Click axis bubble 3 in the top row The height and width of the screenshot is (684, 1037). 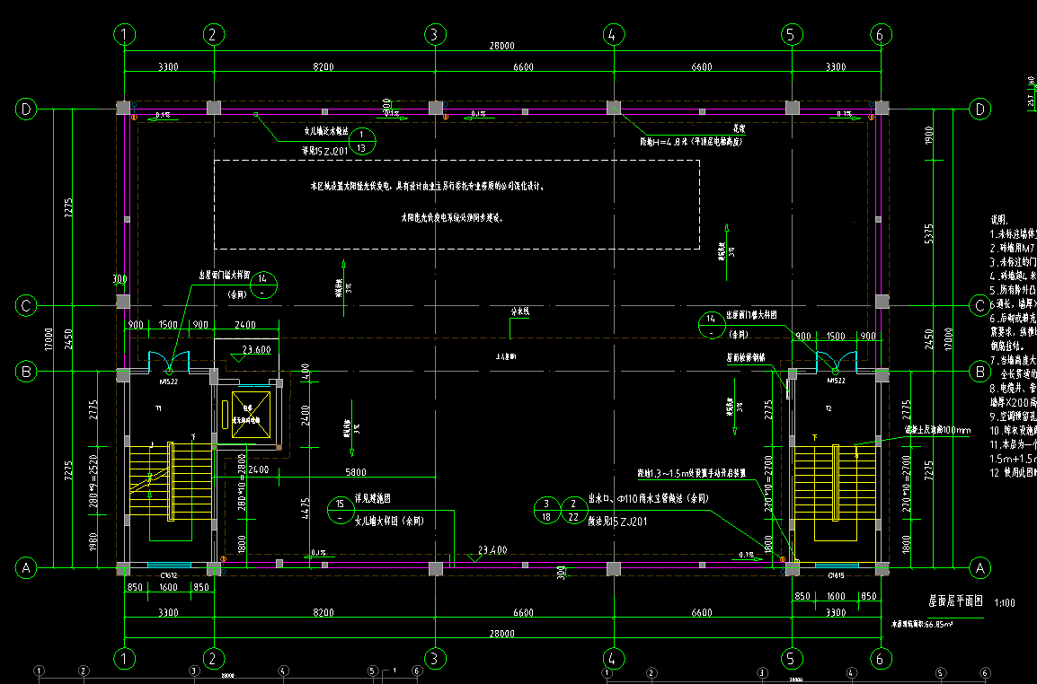[x=434, y=34]
